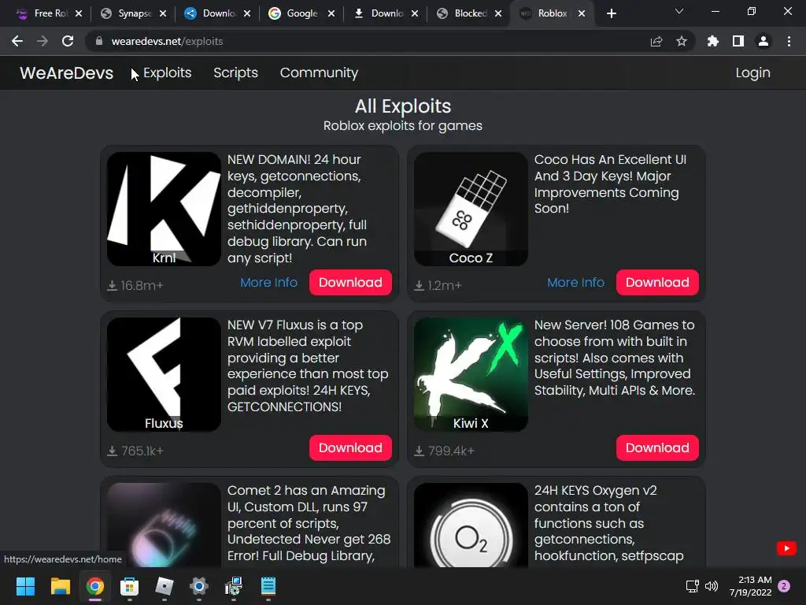Go to WeAreDevs home logo
The width and height of the screenshot is (806, 605).
[x=66, y=72]
